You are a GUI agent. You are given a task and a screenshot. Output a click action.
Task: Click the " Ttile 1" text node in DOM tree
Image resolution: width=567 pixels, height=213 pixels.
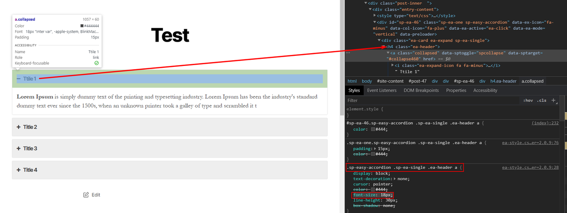point(407,71)
